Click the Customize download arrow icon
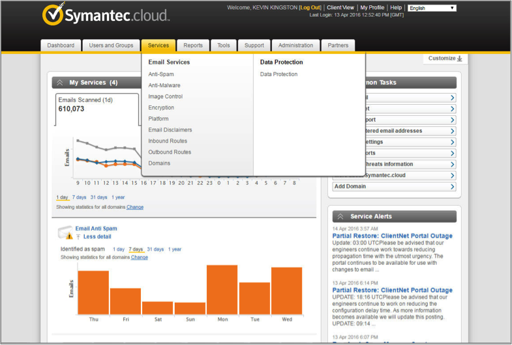 pos(460,59)
